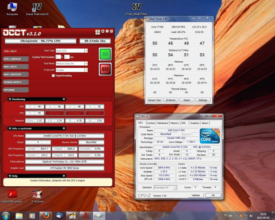Open Firefox from the taskbar

[46, 216]
